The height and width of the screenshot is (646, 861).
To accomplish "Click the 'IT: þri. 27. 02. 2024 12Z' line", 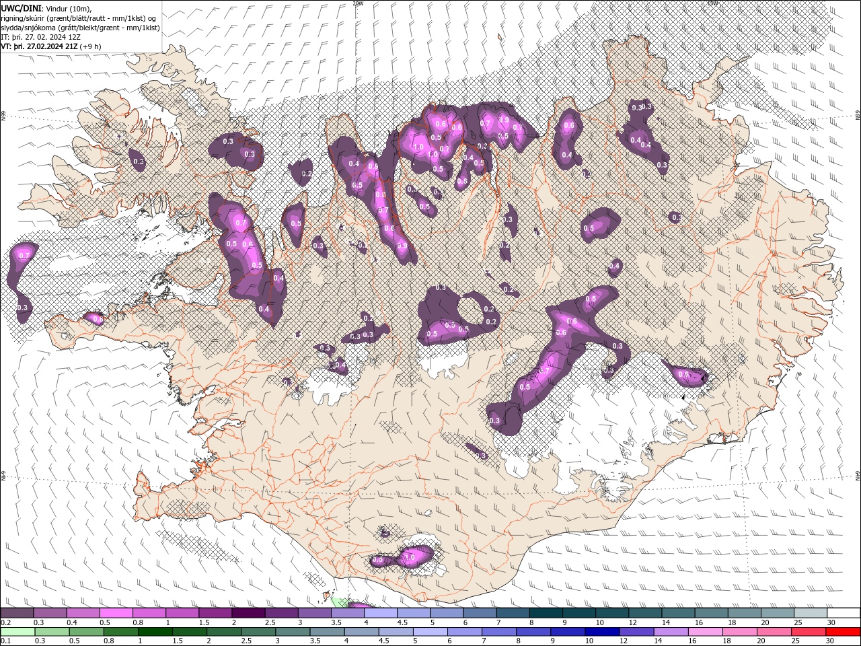I will point(39,37).
